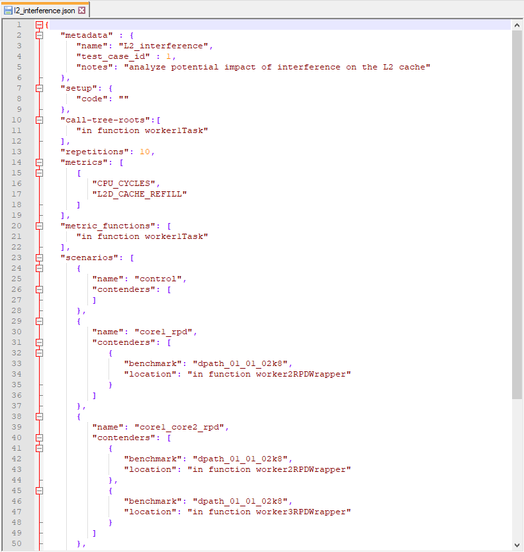The height and width of the screenshot is (552, 524).
Task: Click line number 1 in the margin
Action: 19,24
